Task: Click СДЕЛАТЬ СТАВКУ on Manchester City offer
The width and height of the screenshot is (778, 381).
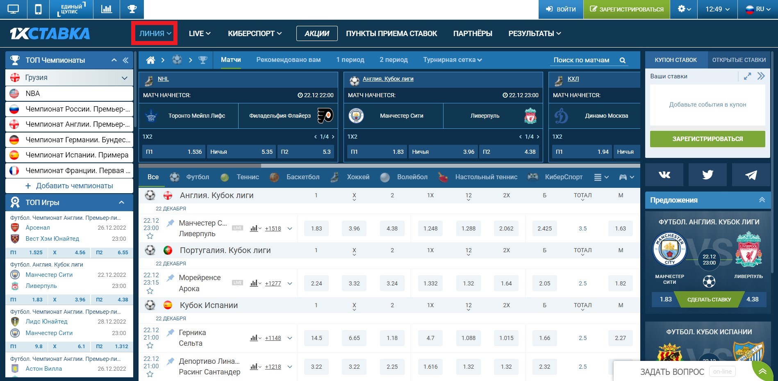Action: tap(709, 299)
